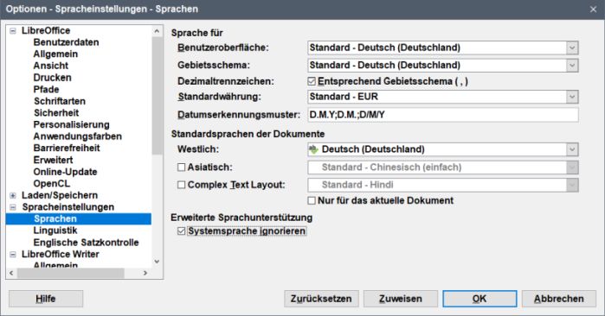The height and width of the screenshot is (316, 605).
Task: Collapse the LibreOffice Writer tree node
Action: click(13, 255)
